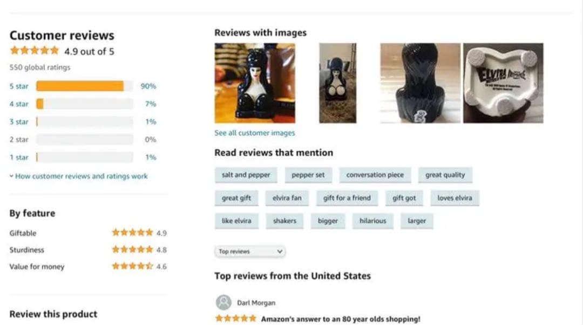Click See all customer images link
Image resolution: width=583 pixels, height=325 pixels.
[255, 133]
